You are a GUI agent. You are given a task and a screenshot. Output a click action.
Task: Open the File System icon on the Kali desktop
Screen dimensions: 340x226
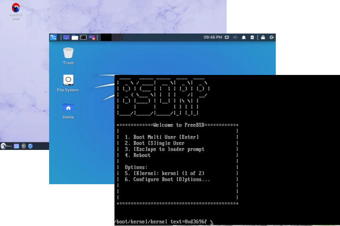(68, 83)
